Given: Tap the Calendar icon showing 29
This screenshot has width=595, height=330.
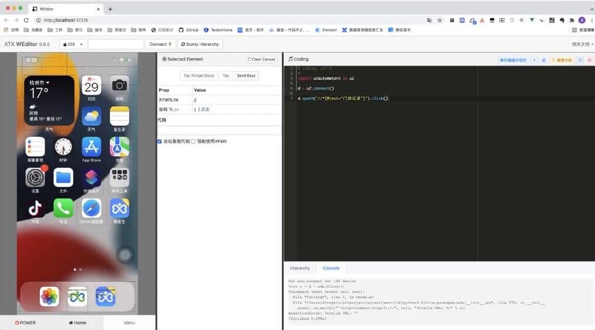Looking at the screenshot, I should 92,85.
